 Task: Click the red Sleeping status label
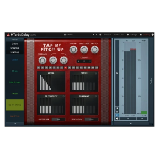coord(147,35)
